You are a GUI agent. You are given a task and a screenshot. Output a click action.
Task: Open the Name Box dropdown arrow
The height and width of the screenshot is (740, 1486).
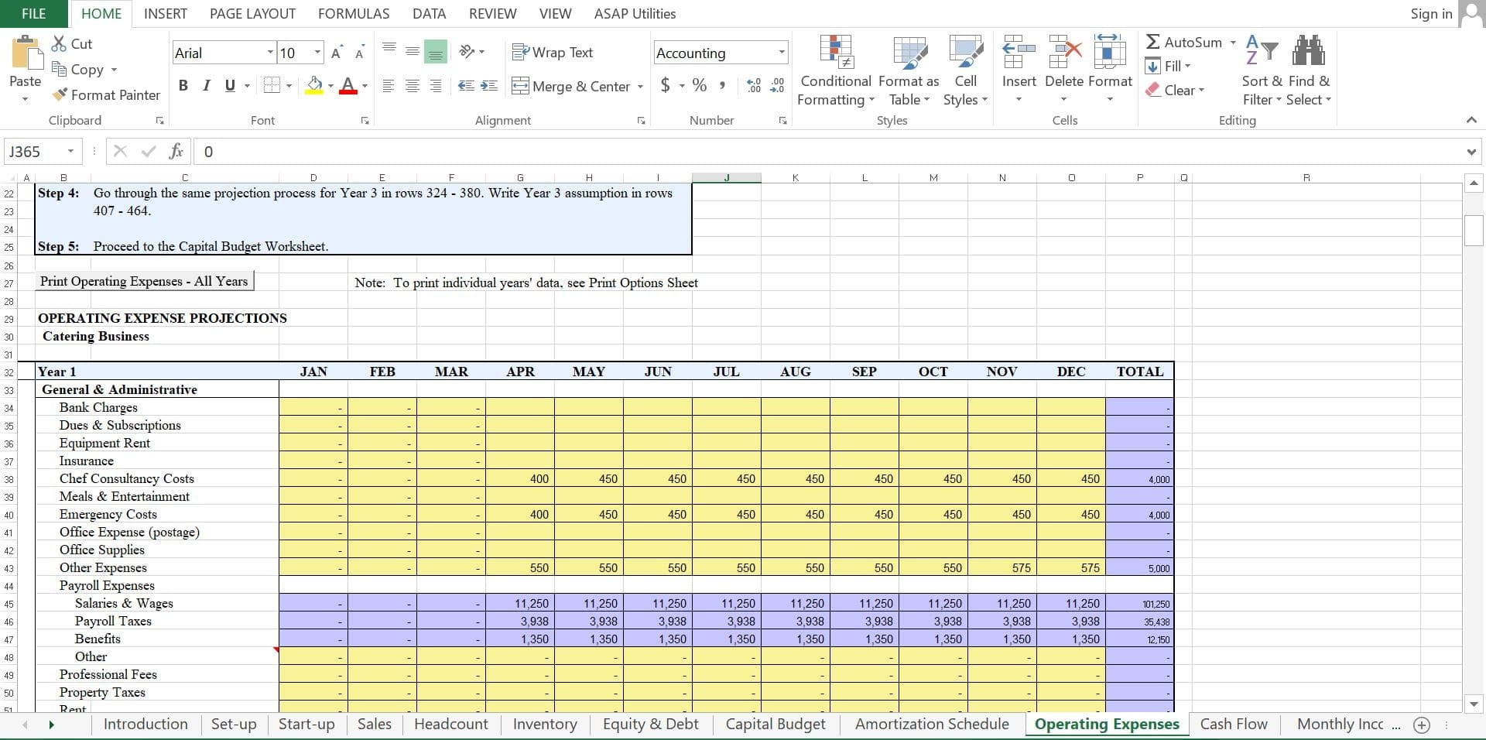pos(70,152)
